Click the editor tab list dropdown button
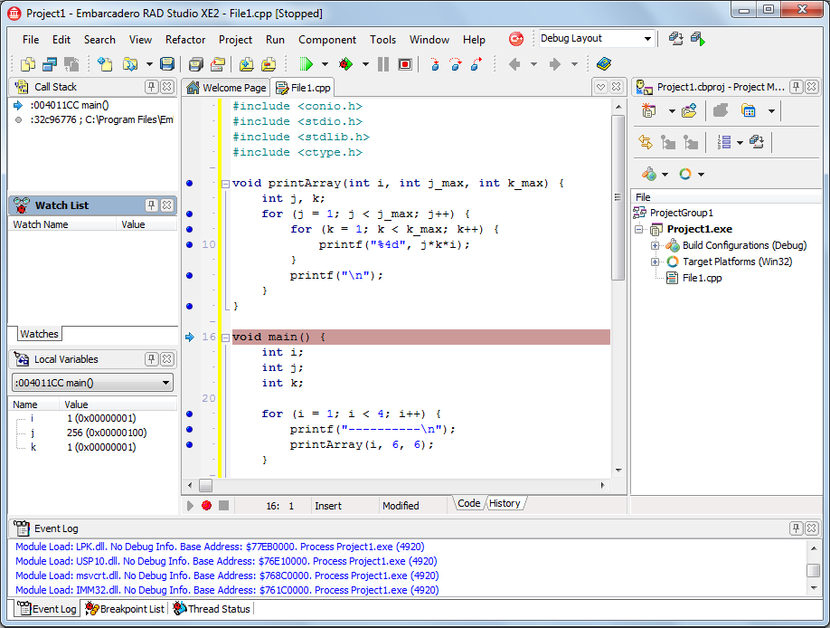 coord(600,86)
